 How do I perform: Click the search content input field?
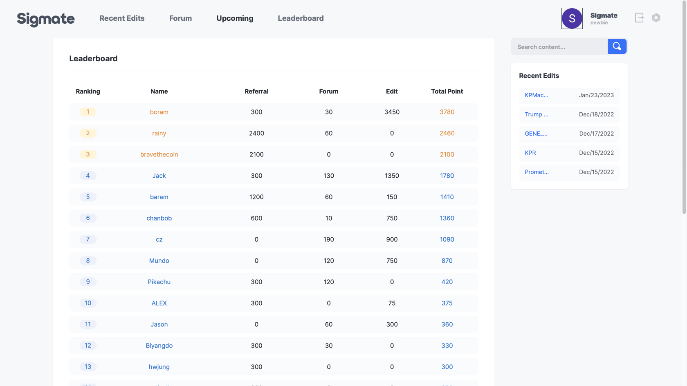point(559,47)
